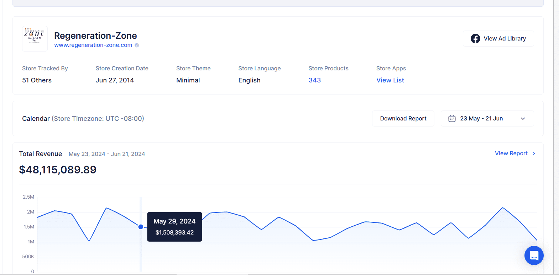Open www.regeneration-zone.com link
This screenshot has height=275, width=559.
(x=93, y=45)
